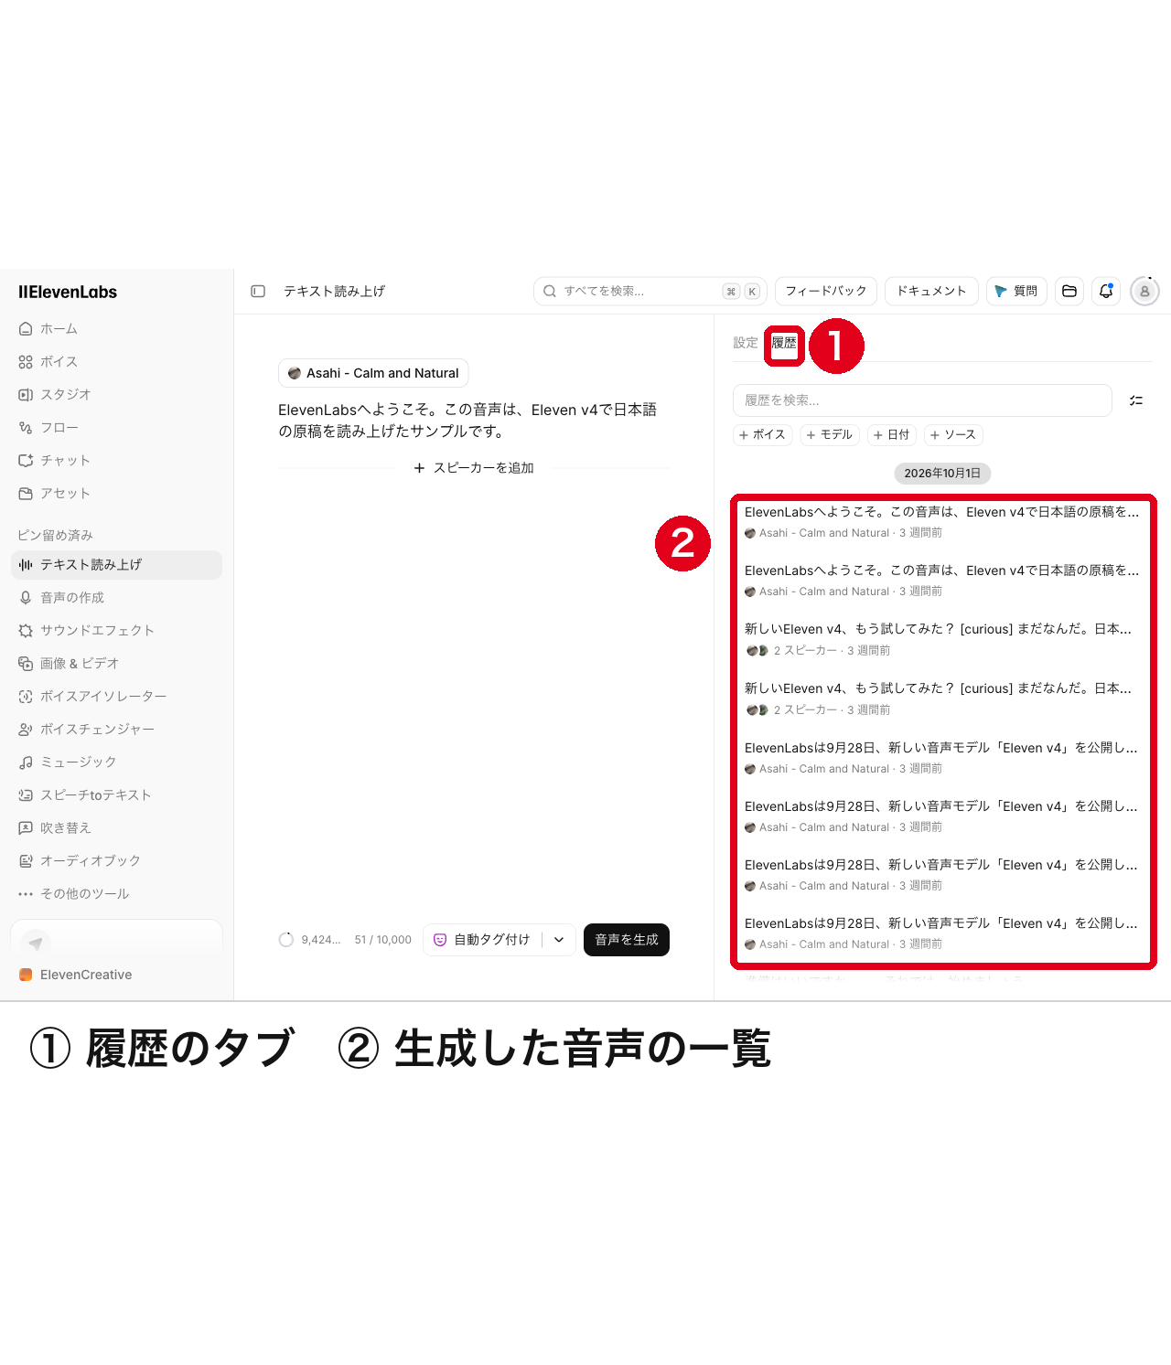This screenshot has height=1365, width=1171.
Task: Add a ソース filter to history
Action: click(953, 435)
